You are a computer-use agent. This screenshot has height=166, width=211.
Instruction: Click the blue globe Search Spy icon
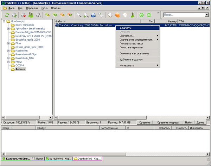point(94,15)
